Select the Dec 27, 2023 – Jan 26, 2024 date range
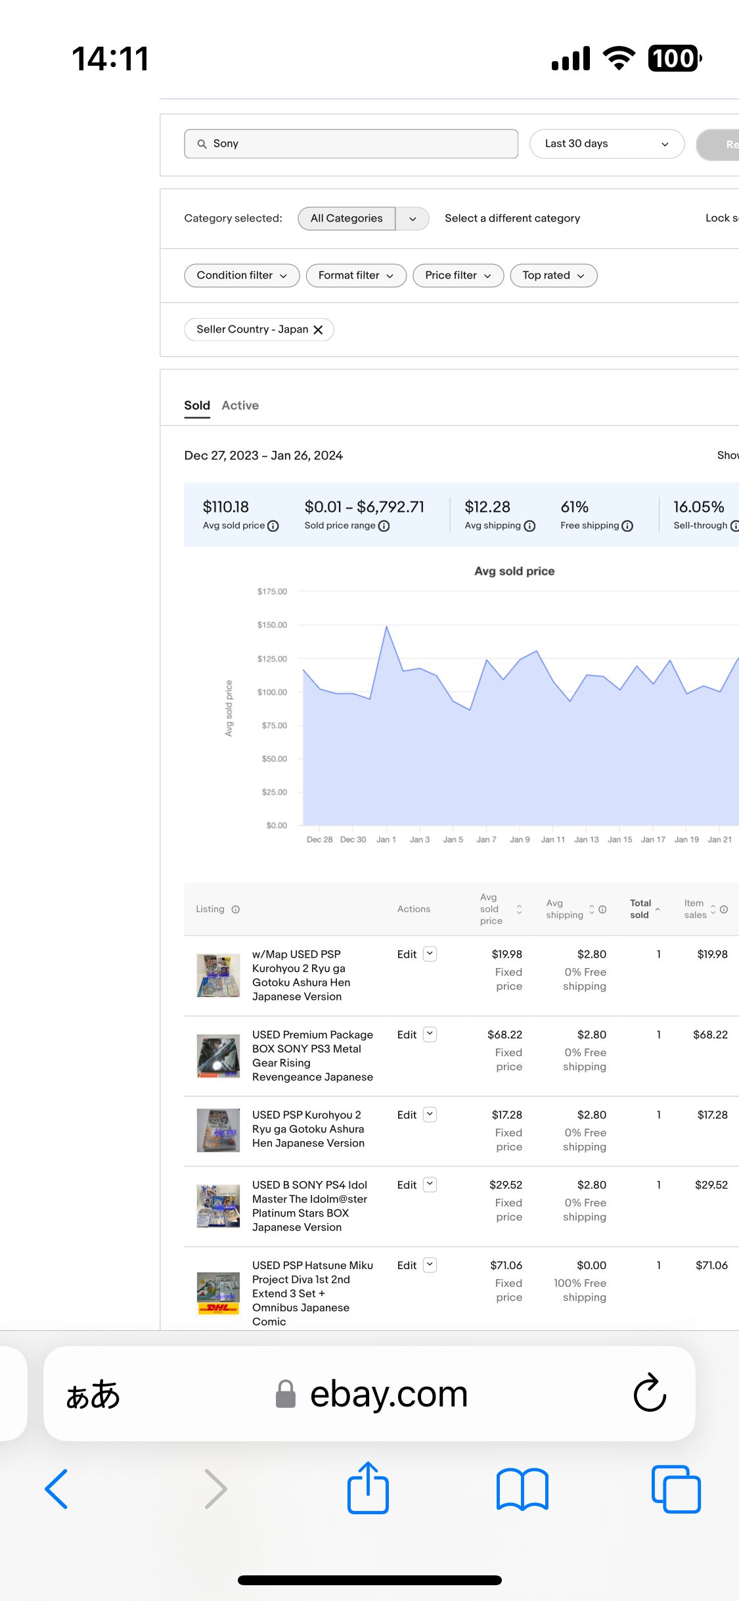Viewport: 739px width, 1601px height. (263, 456)
